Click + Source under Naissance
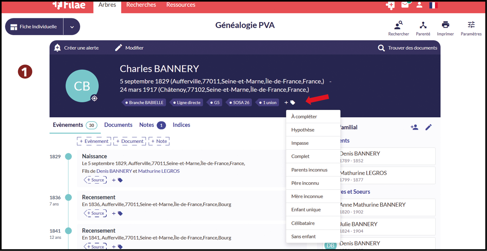Viewport: 487px width, 251px height. [95, 180]
